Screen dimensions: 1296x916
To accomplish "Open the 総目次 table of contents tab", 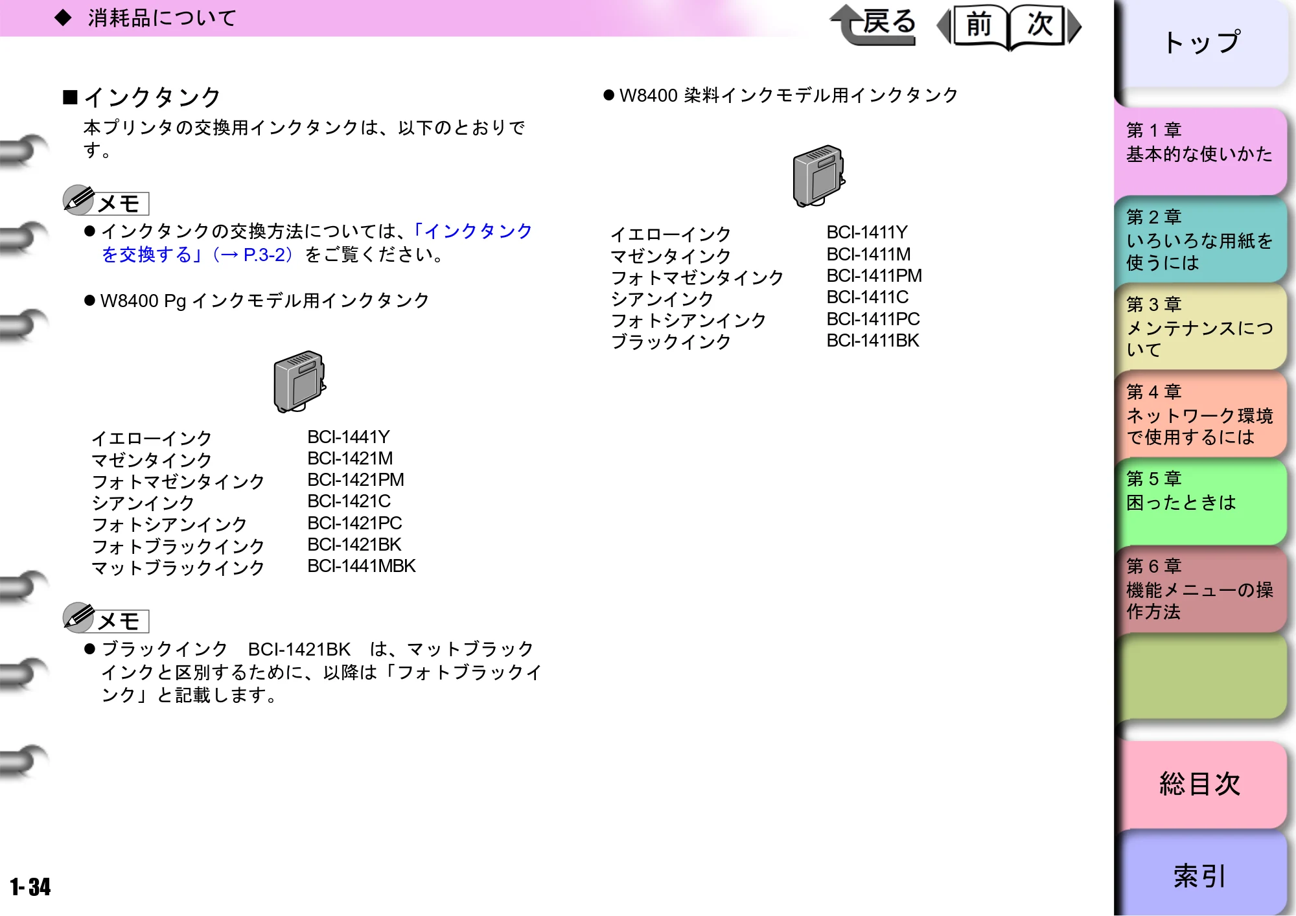I will click(x=1200, y=784).
